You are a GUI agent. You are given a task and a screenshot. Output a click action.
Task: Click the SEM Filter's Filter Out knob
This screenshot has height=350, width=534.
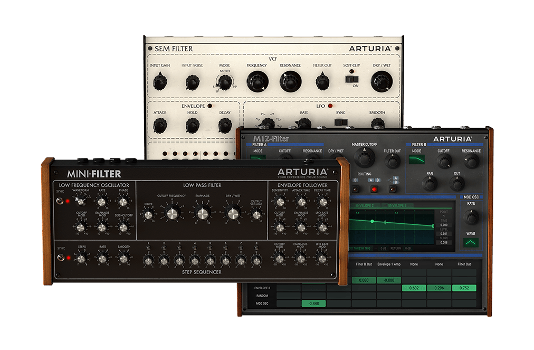point(322,82)
